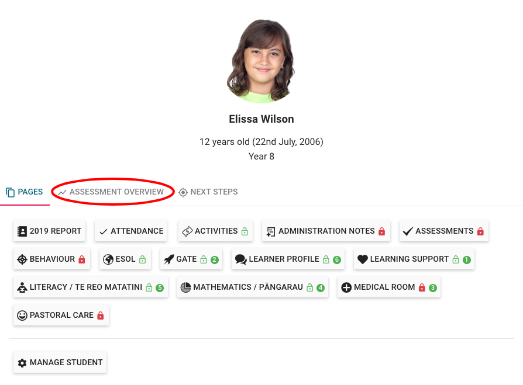Open the Assessments page button
Image resolution: width=523 pixels, height=385 pixels.
(x=443, y=231)
